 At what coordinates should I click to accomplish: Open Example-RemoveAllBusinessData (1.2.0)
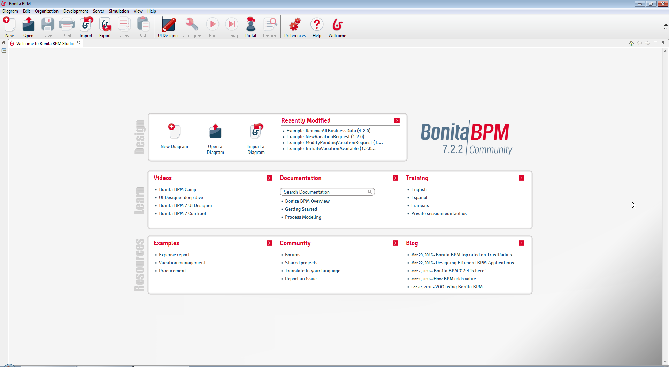click(x=329, y=131)
